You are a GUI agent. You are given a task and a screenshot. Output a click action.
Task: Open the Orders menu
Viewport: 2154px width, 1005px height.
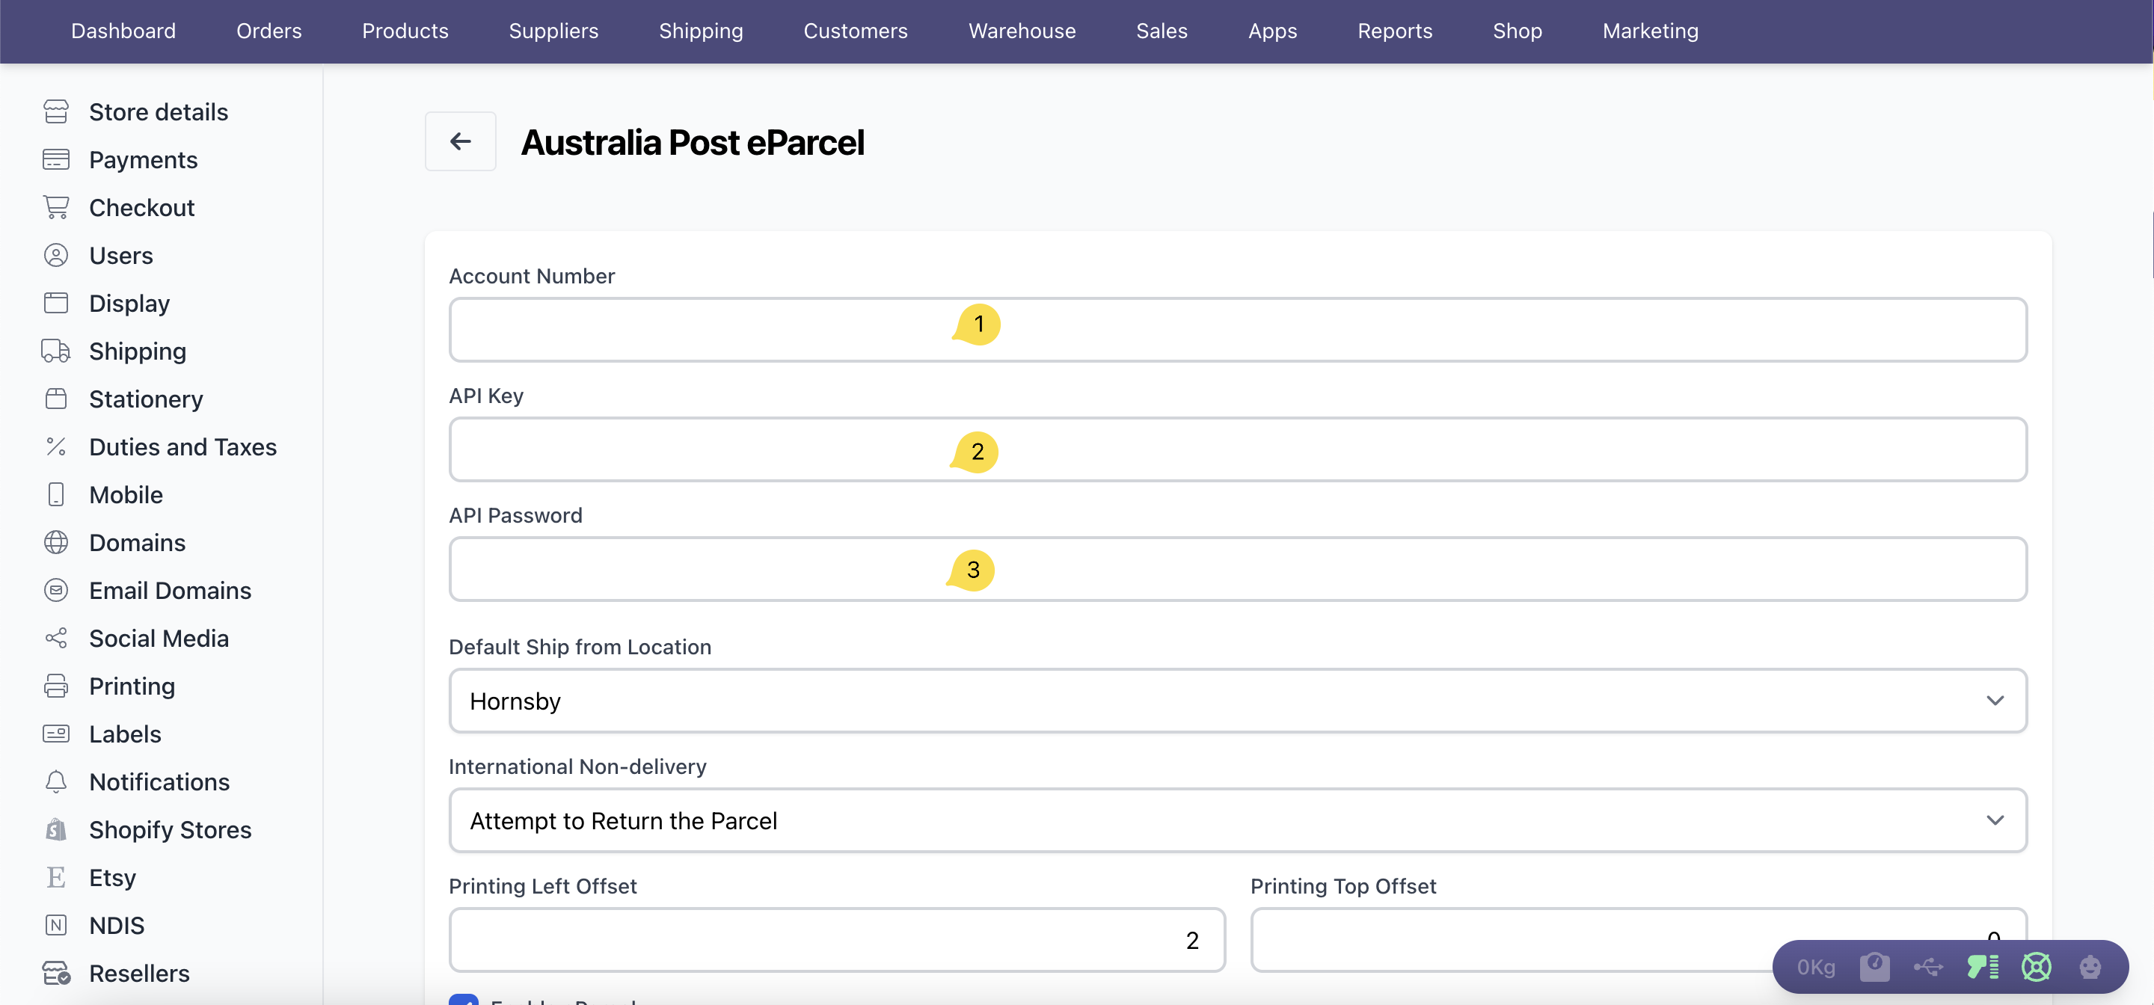[x=269, y=31]
